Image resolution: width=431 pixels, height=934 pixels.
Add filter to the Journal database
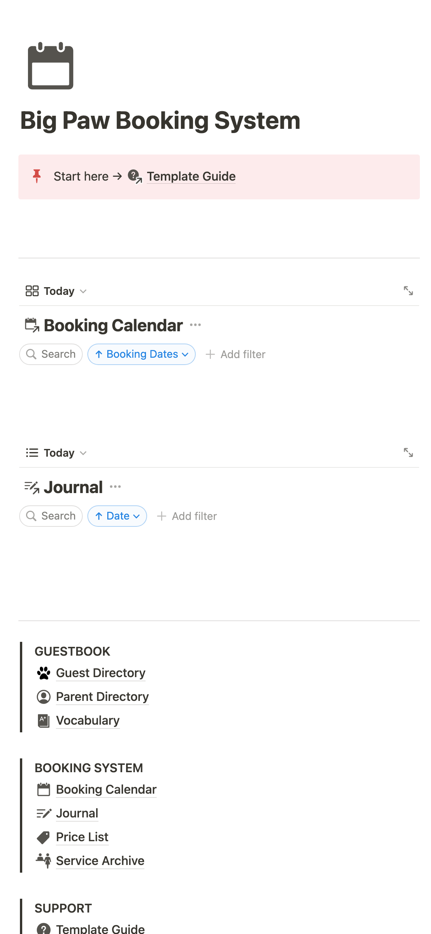[x=187, y=516]
